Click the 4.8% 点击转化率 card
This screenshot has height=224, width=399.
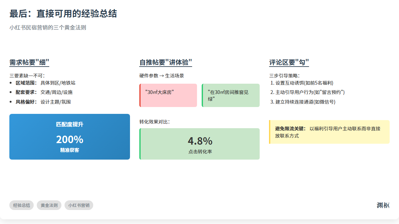tap(199, 144)
